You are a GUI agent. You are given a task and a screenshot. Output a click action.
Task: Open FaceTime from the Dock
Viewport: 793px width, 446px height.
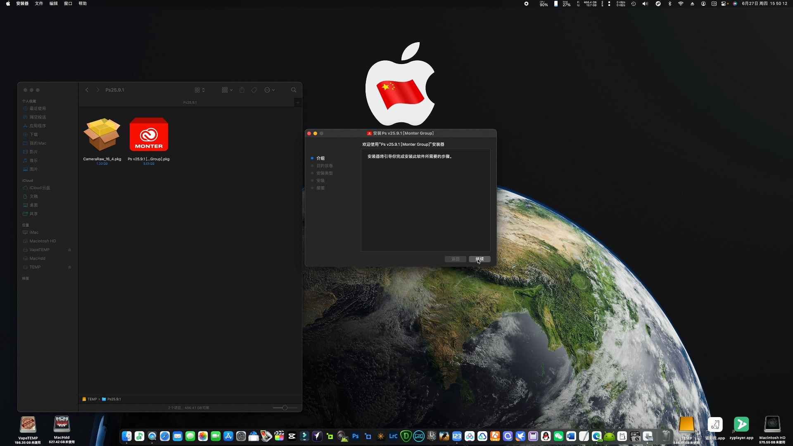tap(216, 436)
